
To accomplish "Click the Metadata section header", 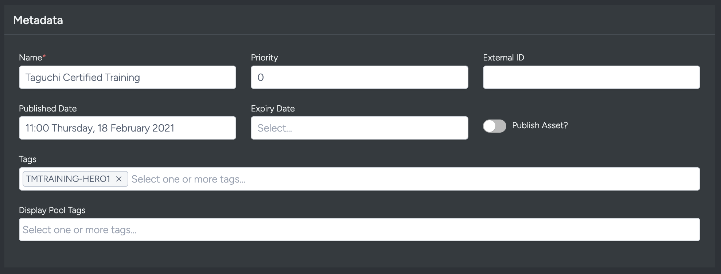I will point(38,20).
